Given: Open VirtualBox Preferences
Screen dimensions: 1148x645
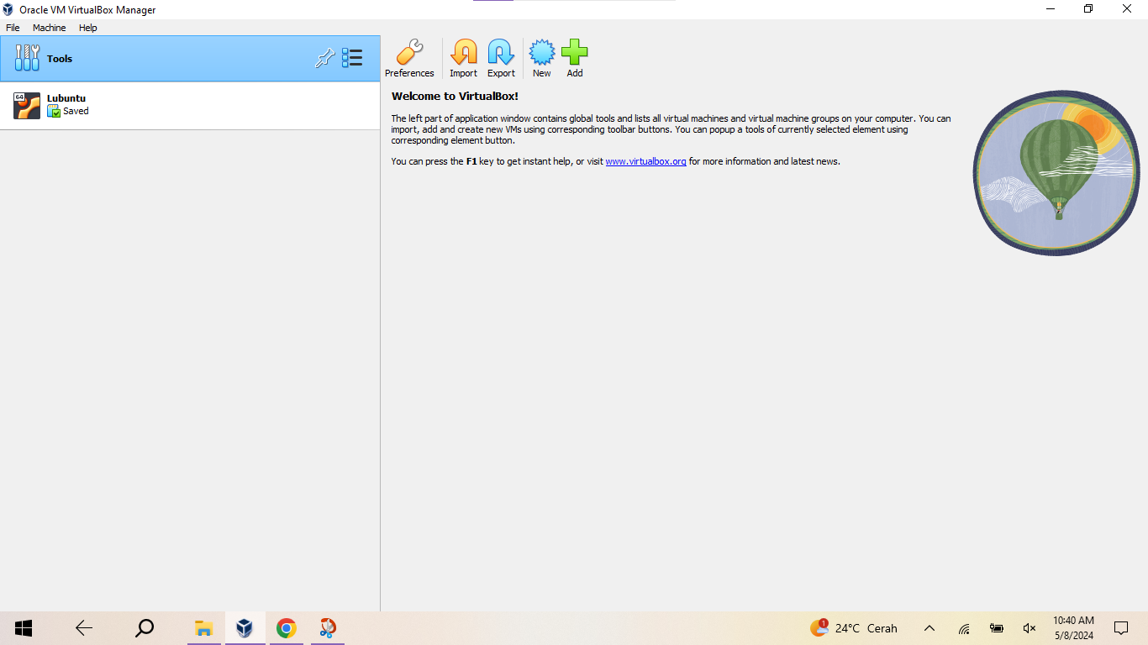Looking at the screenshot, I should 409,59.
